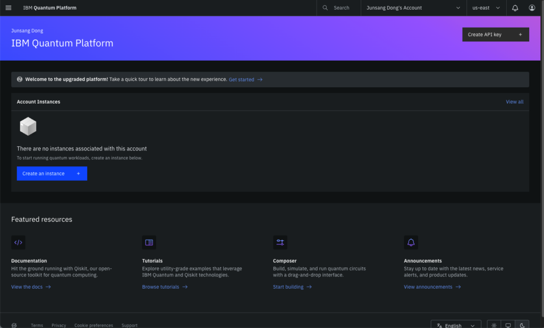The height and width of the screenshot is (328, 544).
Task: Click the Documentation code brackets icon
Action: click(x=19, y=242)
